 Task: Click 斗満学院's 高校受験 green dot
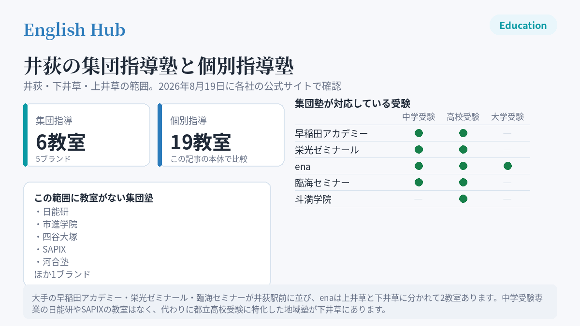coord(463,199)
